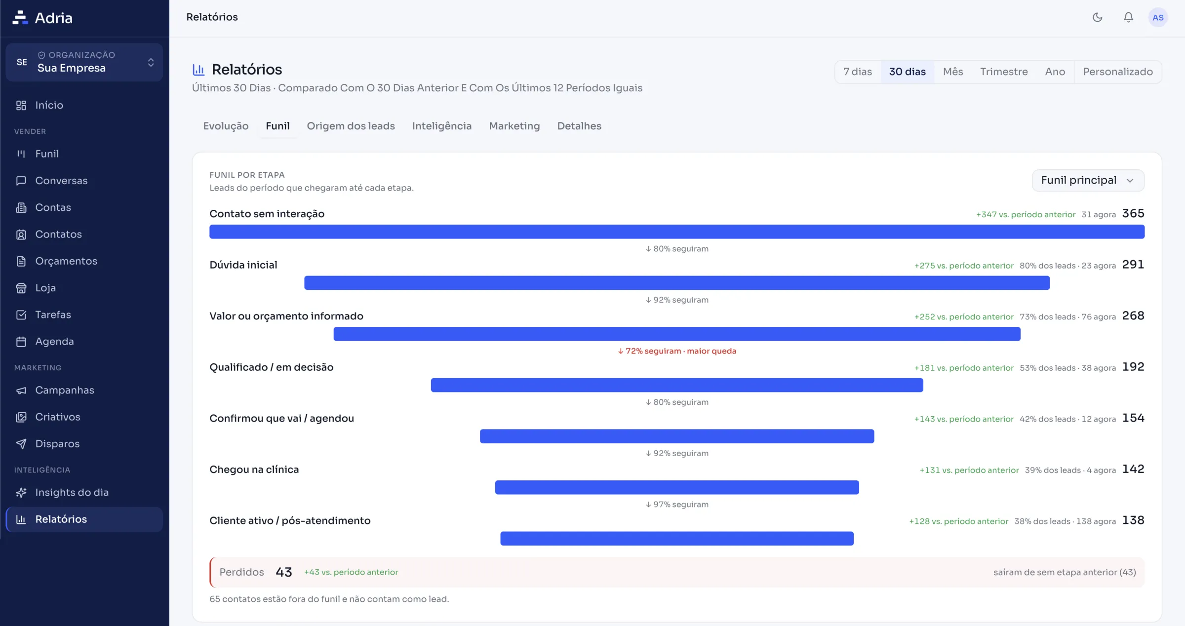Viewport: 1185px width, 626px height.
Task: Click the Contatos contact icon
Action: tap(21, 235)
